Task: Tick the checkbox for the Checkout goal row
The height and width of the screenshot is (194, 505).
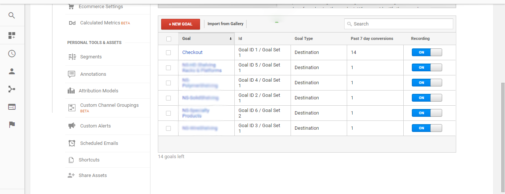Action: click(x=169, y=52)
